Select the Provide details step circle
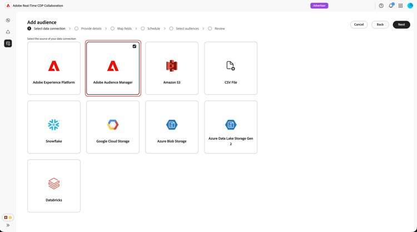The width and height of the screenshot is (417, 232). 76,28
